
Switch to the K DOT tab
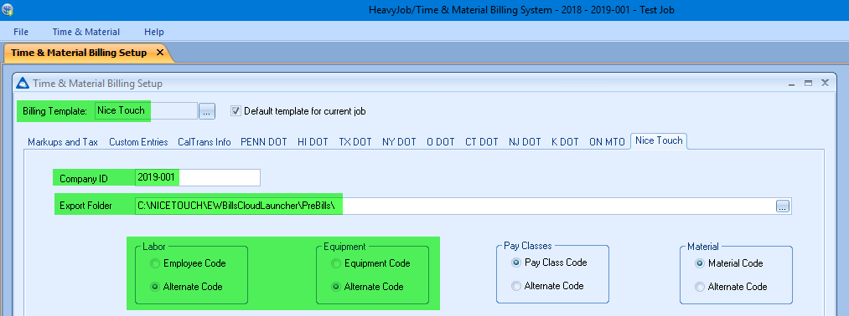[x=565, y=142]
